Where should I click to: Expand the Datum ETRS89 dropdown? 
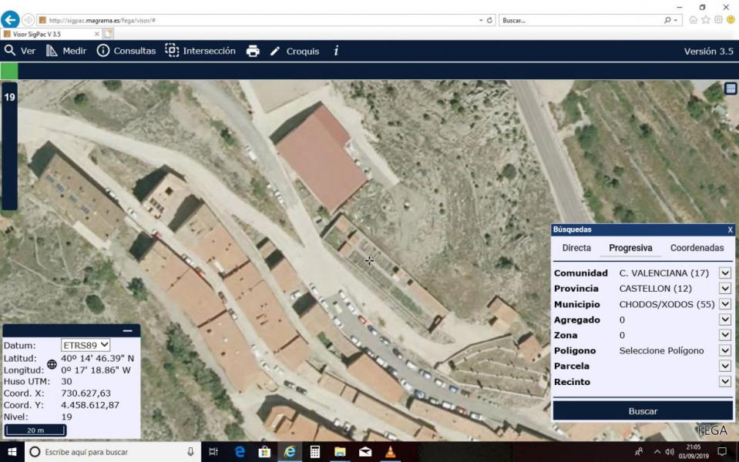pos(86,345)
